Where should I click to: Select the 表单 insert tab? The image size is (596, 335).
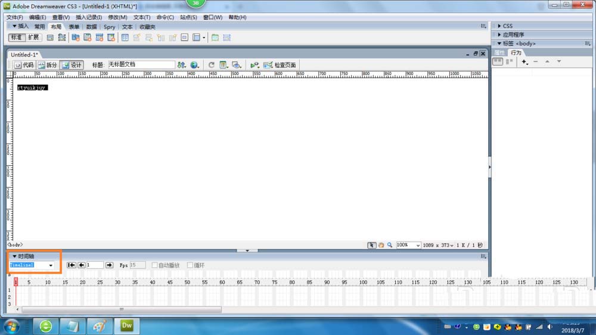[x=74, y=27]
